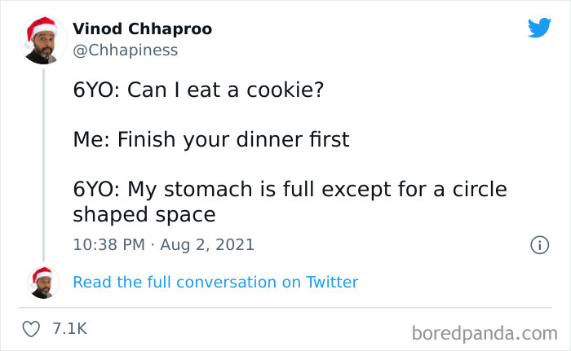Screen dimensions: 571x351
Task: Open the tweet info icon
Action: click(x=539, y=244)
